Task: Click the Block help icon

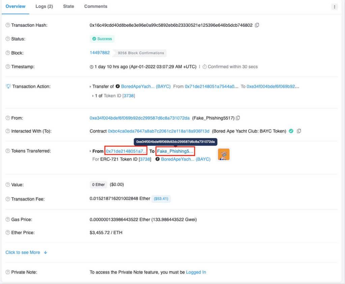Action: coord(8,53)
